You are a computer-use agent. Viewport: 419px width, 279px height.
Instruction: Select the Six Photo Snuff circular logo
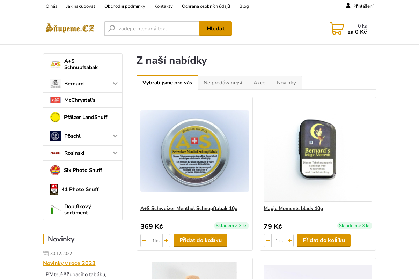point(55,170)
